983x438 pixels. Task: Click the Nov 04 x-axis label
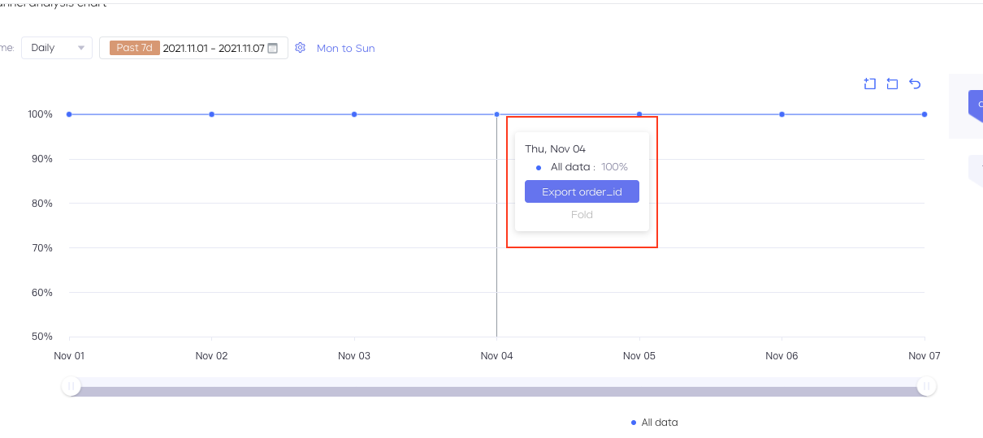[496, 356]
